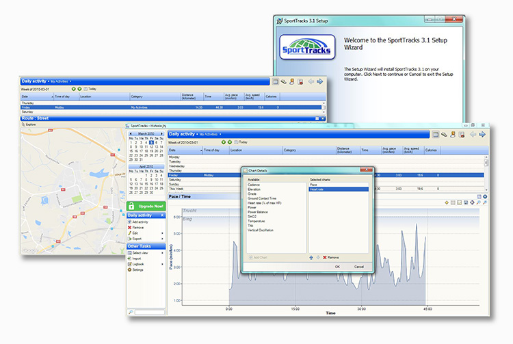Expand the Edit submenu arrow
The height and width of the screenshot is (344, 513).
[162, 233]
